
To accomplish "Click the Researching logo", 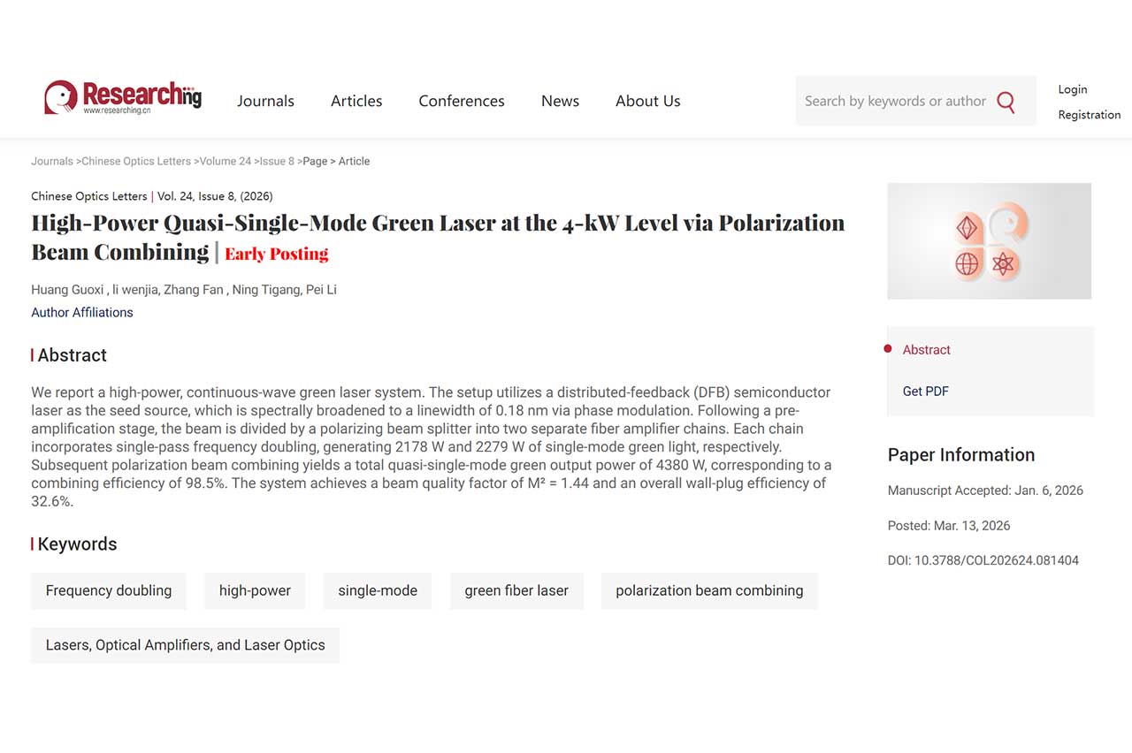I will pos(123,98).
